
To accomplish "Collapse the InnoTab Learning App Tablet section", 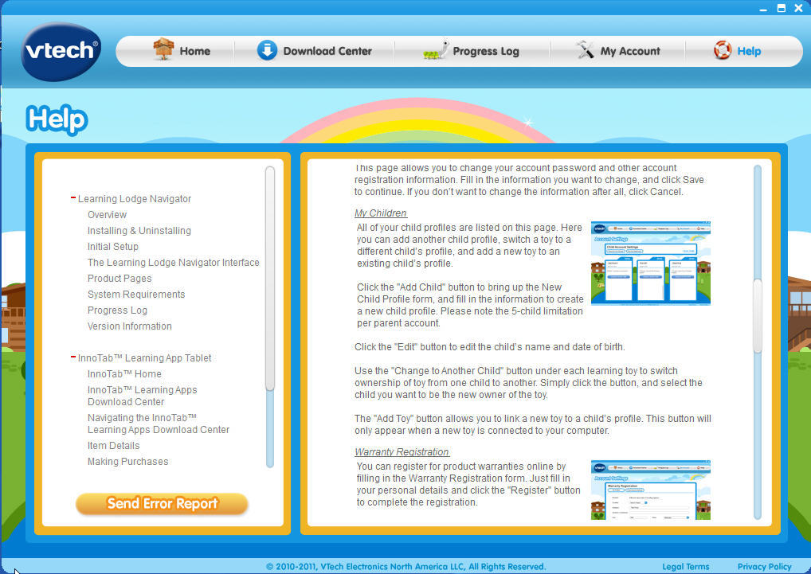I will click(x=72, y=357).
